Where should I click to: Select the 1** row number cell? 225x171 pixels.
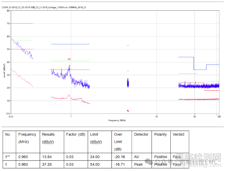coord(9,157)
